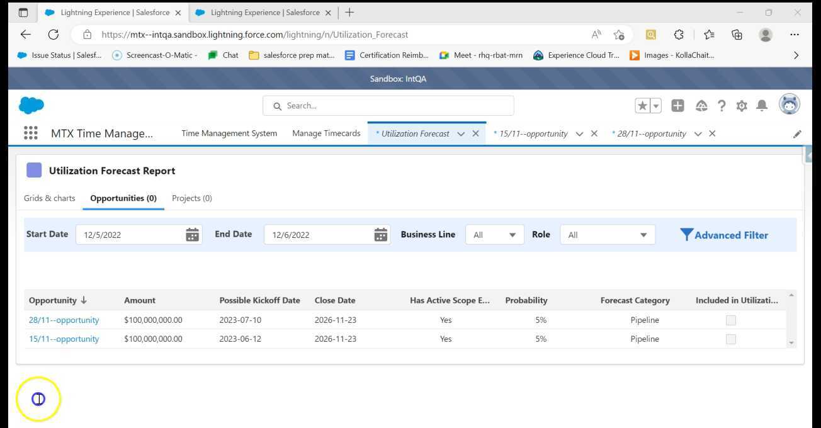Switch to the Projects (0) tab
This screenshot has width=821, height=428.
pyautogui.click(x=191, y=198)
